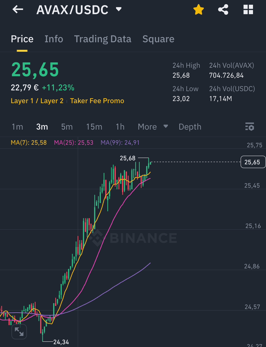Tap the MA(25): 25,53 indicator label
Screen dimensions: 266x347
(74, 142)
